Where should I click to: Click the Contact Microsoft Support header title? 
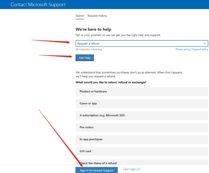click(x=38, y=5)
